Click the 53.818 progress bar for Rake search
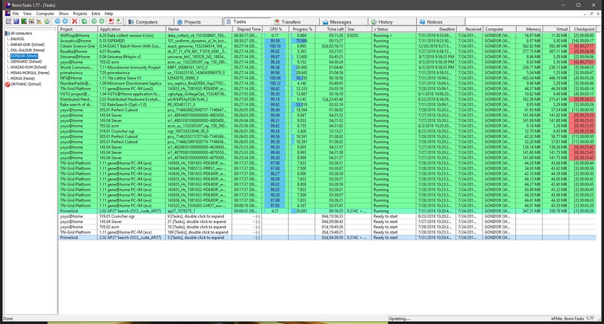This screenshot has height=324, width=604. pos(302,105)
